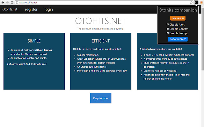The height and width of the screenshot is (127, 204).
Task: Click 'Surf as you want!' text
Action: [26, 64]
